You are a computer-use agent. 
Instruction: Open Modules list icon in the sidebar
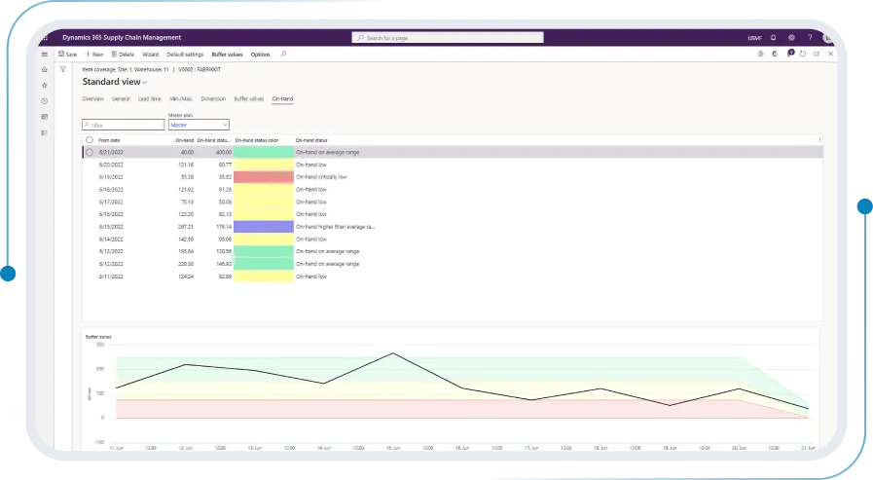[x=45, y=133]
